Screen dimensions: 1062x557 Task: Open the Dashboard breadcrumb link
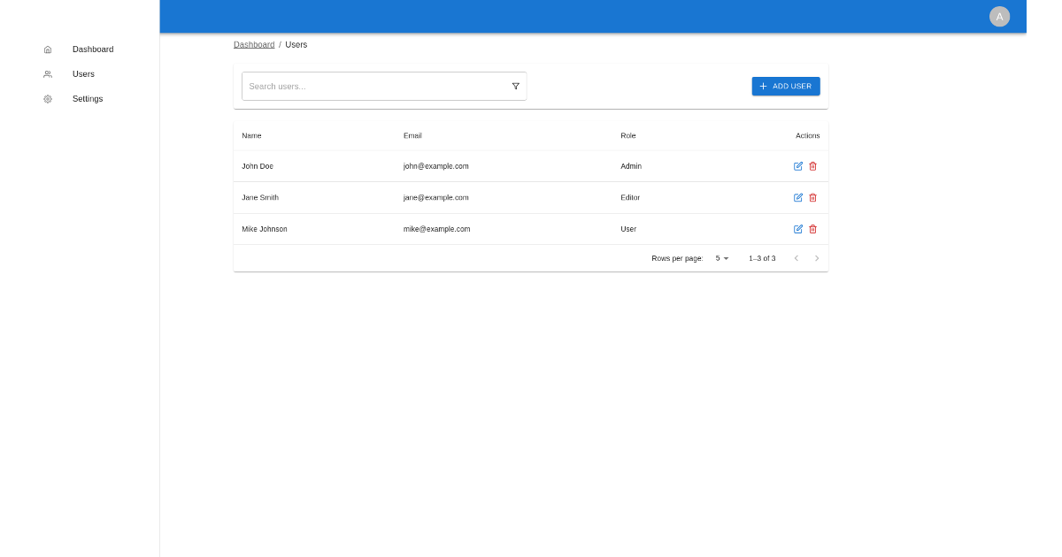(x=254, y=44)
